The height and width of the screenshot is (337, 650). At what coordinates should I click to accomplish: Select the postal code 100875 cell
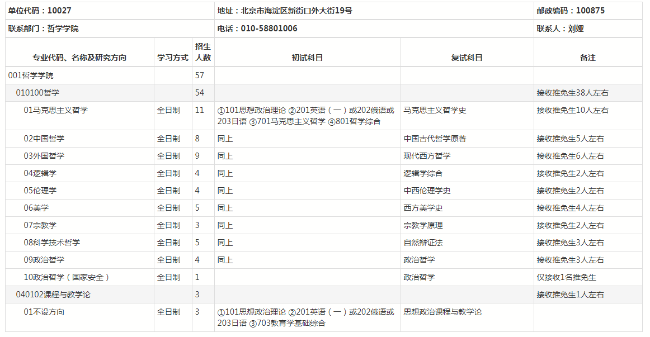pyautogui.click(x=570, y=11)
